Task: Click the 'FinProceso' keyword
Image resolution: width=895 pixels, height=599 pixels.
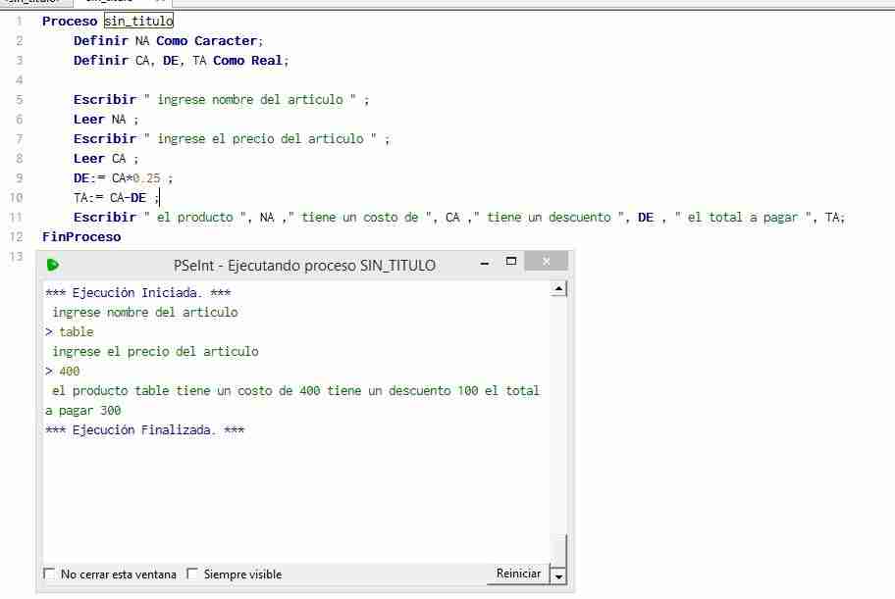Action: (81, 236)
